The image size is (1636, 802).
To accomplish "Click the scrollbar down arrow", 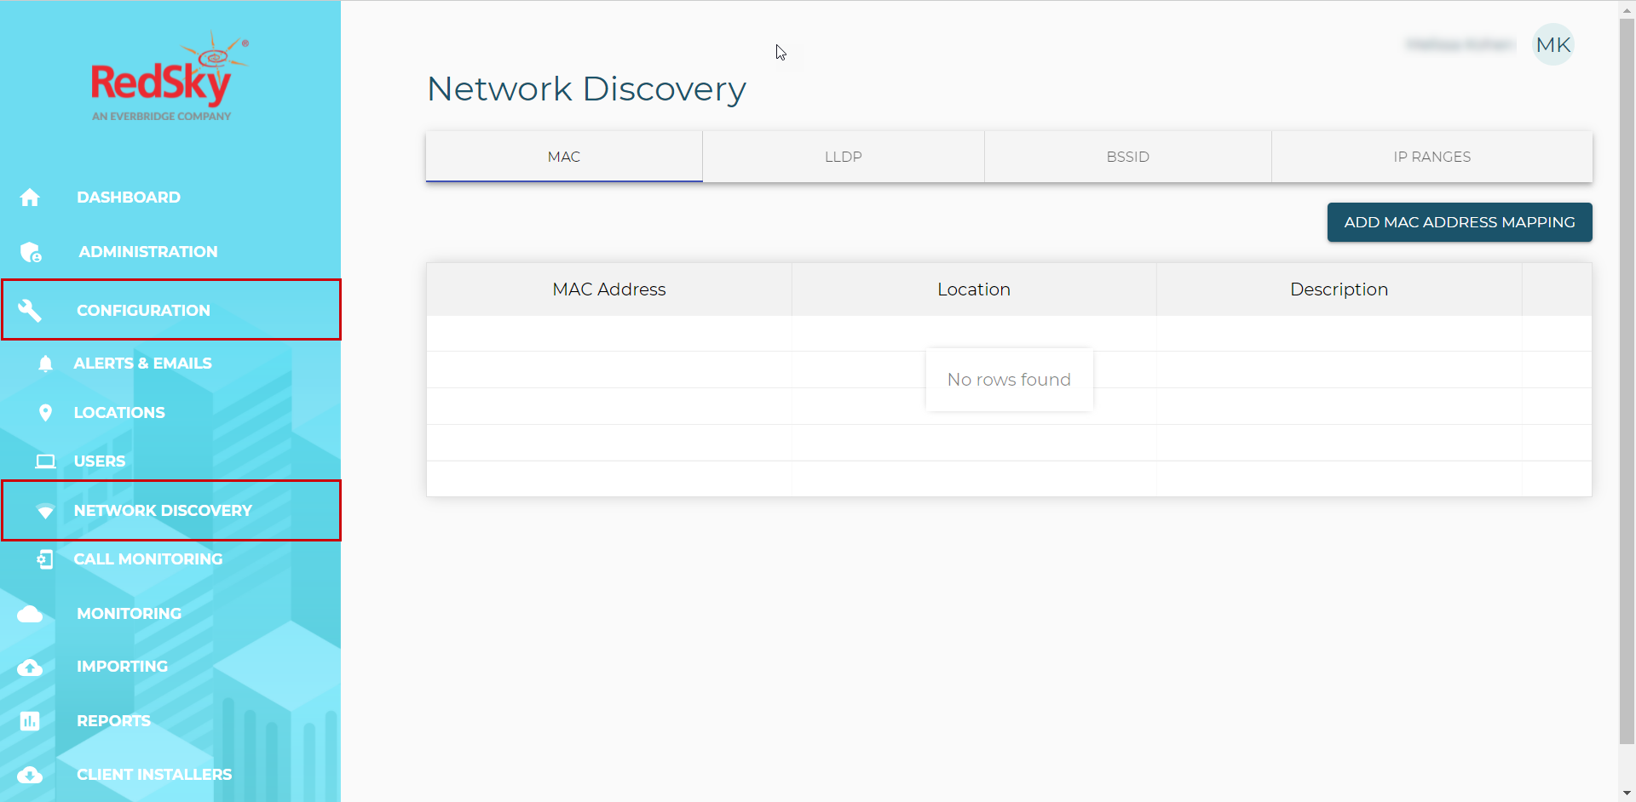I will [x=1627, y=793].
